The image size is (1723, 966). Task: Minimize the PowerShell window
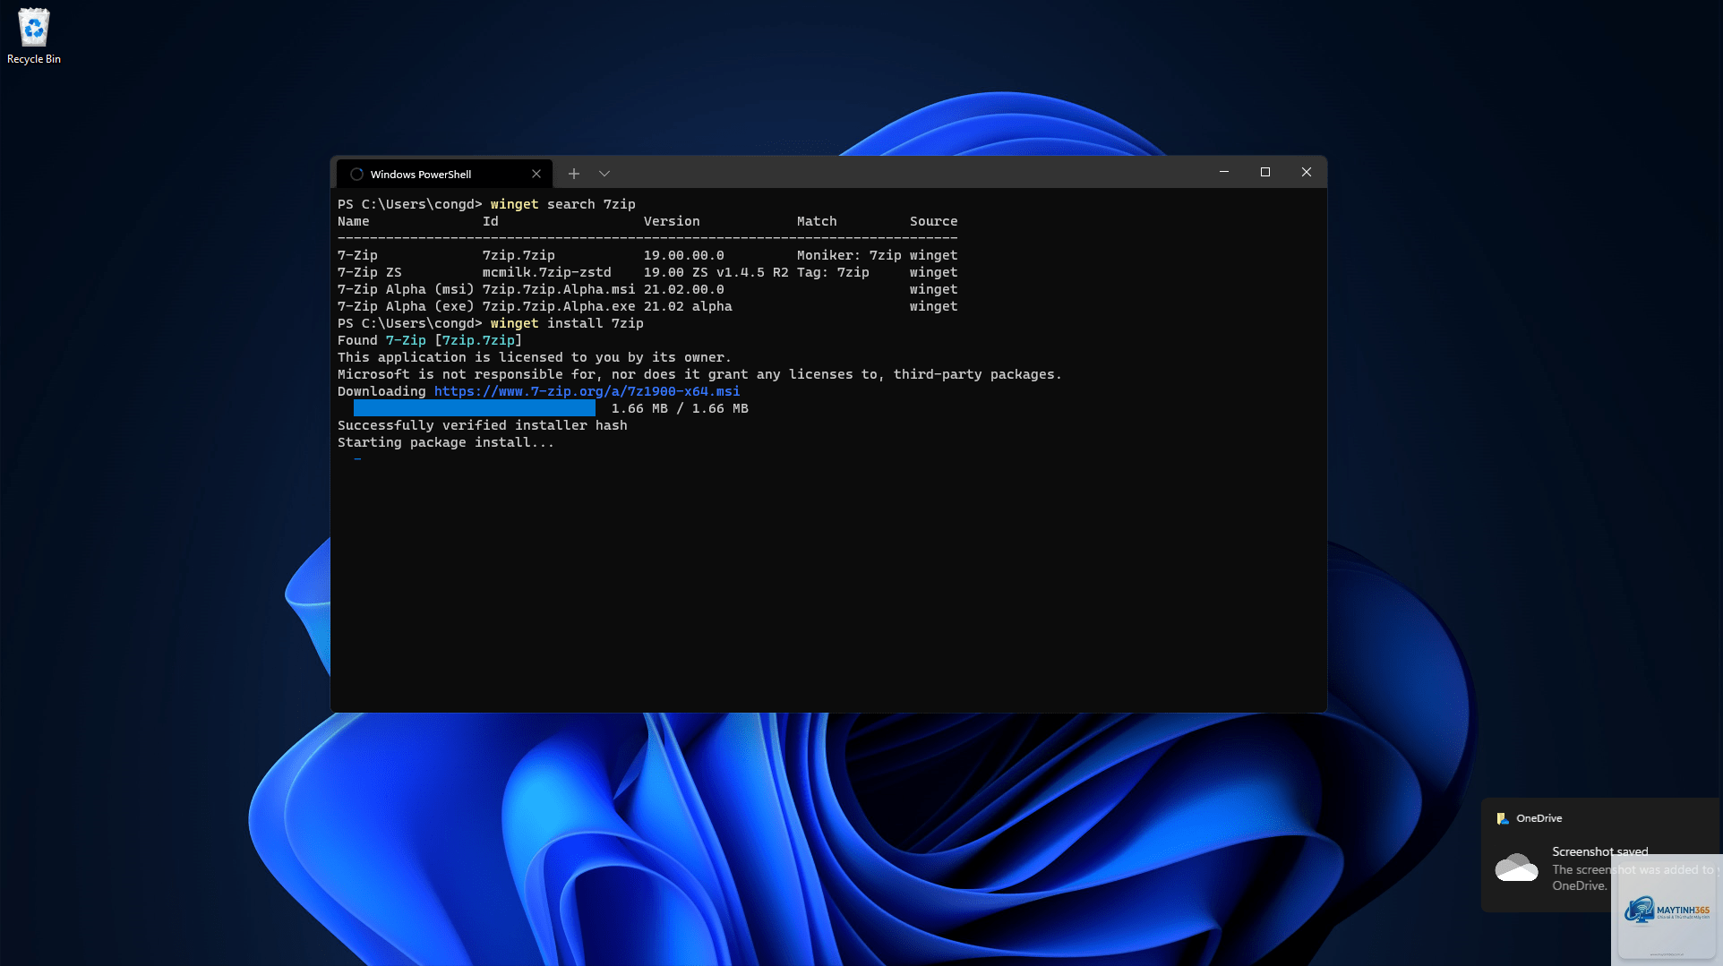click(1224, 172)
